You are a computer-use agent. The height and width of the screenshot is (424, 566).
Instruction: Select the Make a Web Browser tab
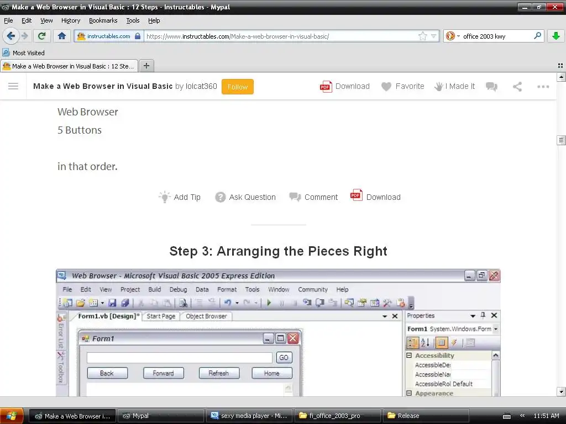(x=69, y=66)
